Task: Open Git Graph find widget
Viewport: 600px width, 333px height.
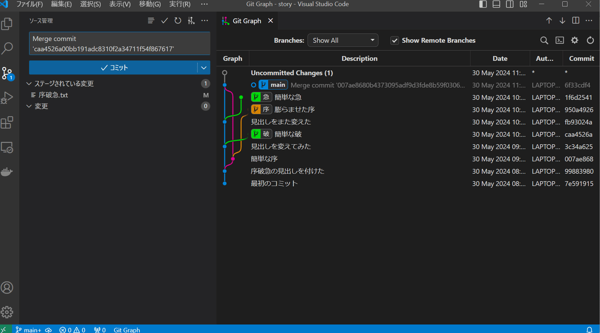Action: (x=544, y=40)
